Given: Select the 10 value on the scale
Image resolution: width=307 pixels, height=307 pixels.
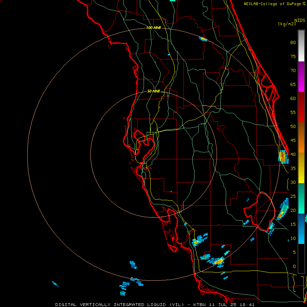Looking at the screenshot, I should pyautogui.click(x=293, y=238).
